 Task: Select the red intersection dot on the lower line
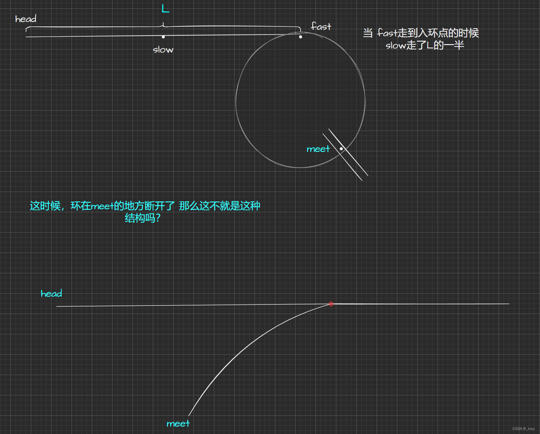[x=331, y=304]
